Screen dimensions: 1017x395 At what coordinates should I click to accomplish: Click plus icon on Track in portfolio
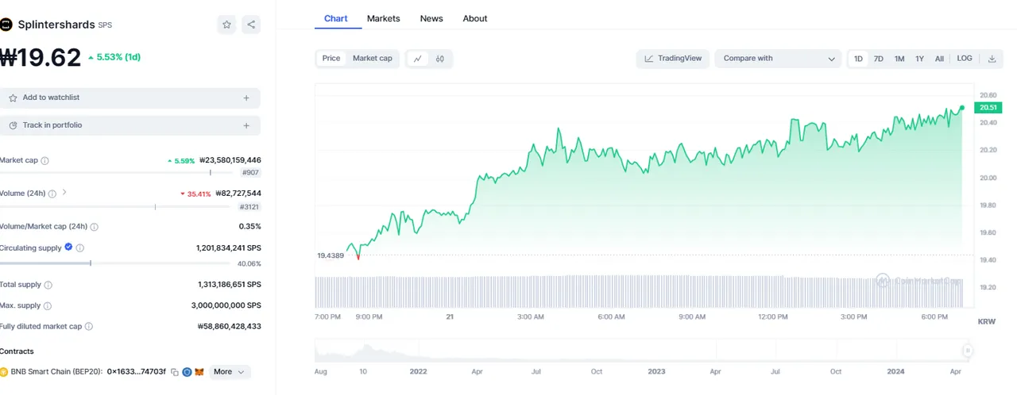pyautogui.click(x=246, y=125)
